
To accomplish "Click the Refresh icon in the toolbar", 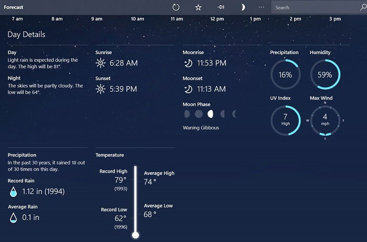I will (176, 7).
